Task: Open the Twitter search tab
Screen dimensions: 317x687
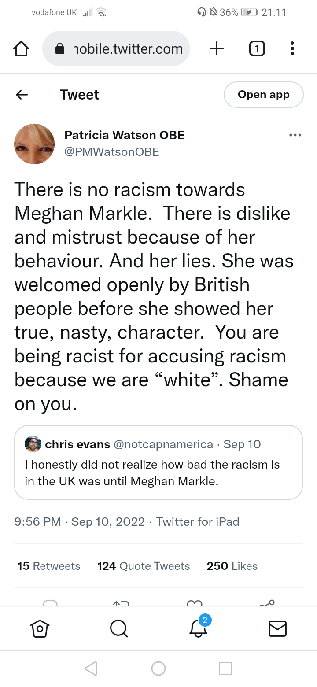Action: pyautogui.click(x=118, y=628)
